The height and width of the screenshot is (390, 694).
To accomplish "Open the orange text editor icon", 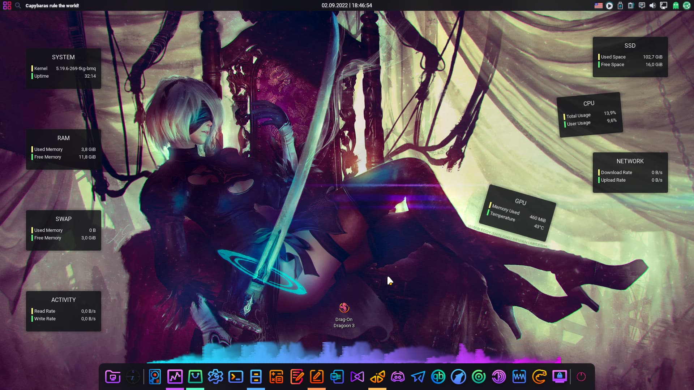I will [x=317, y=377].
